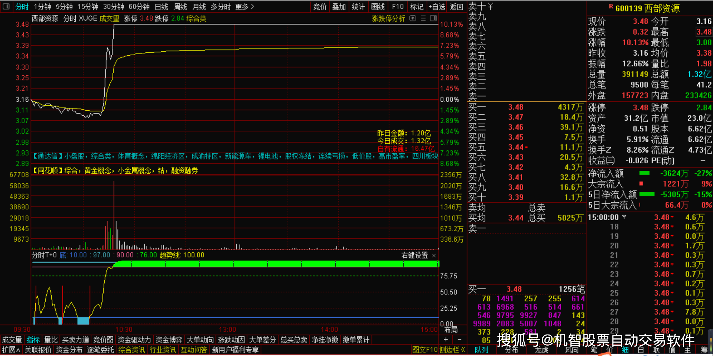Click the R marker beside stock code 600139
The width and height of the screenshot is (713, 356).
(611, 6)
